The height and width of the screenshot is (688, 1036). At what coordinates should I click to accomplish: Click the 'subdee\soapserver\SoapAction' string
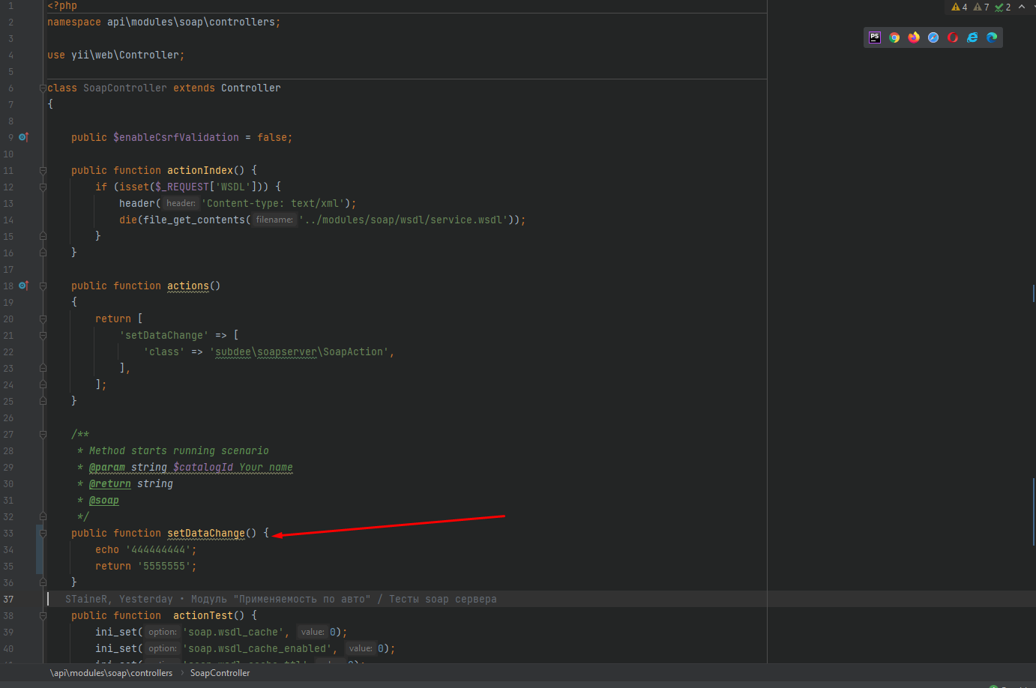click(299, 351)
